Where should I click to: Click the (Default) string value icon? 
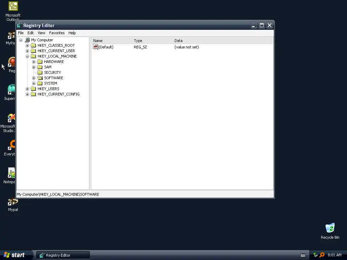point(95,47)
